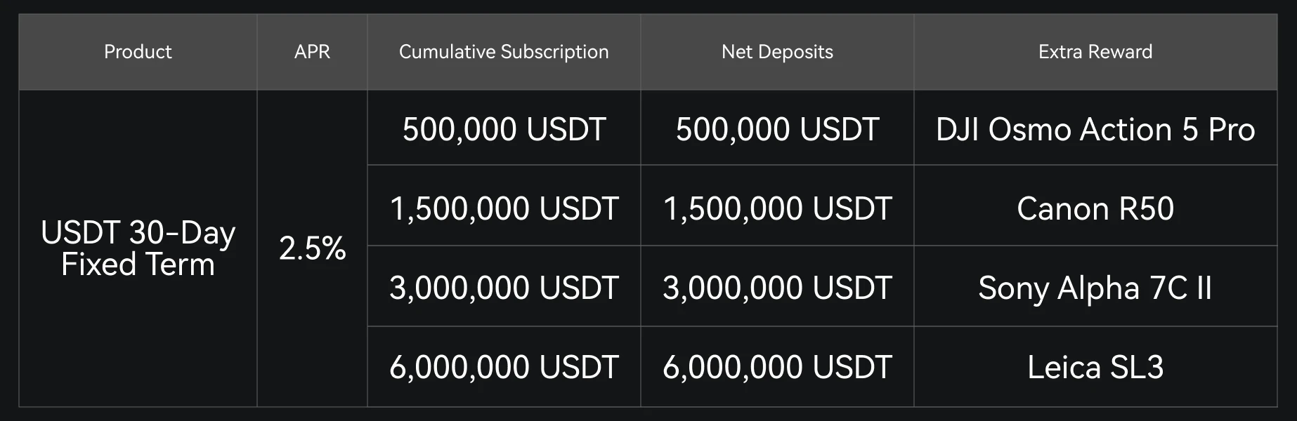Screen dimensions: 1297x421
Task: Click 6,000,000 USDT under Net Deposits
Action: point(777,368)
